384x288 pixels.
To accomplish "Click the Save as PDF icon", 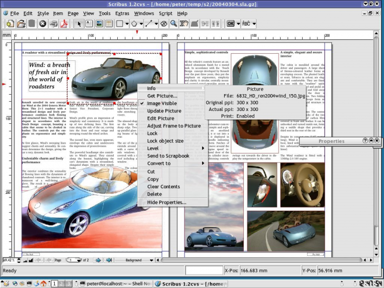I will pos(65,24).
